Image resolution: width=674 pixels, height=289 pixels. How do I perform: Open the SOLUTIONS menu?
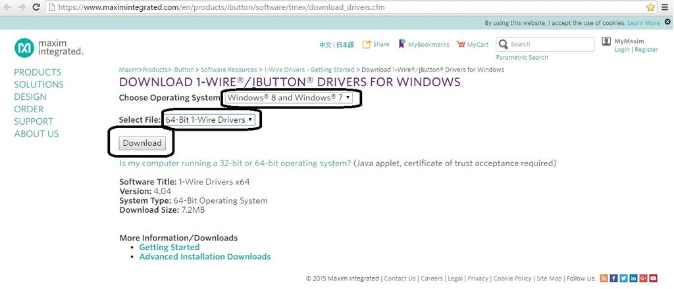pos(39,85)
